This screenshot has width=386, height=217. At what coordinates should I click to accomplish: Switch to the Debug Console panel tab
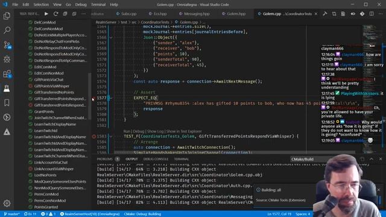156,159
